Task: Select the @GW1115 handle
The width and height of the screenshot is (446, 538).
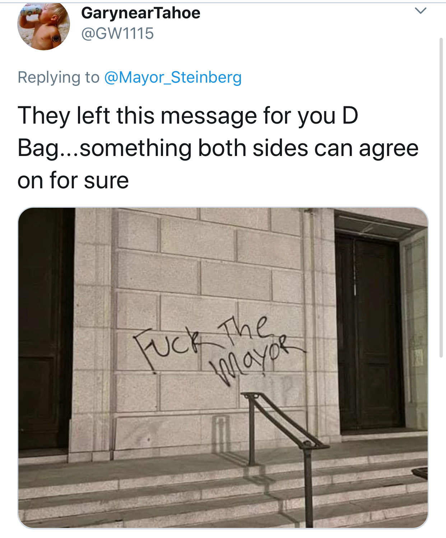Action: click(x=117, y=34)
